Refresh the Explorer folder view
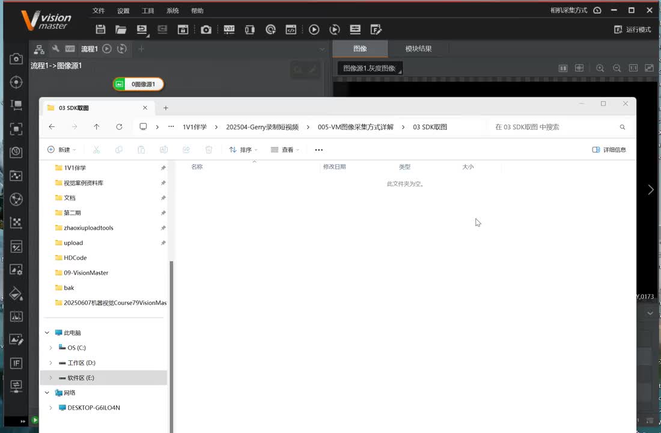Viewport: 661px width, 433px height. pyautogui.click(x=120, y=127)
